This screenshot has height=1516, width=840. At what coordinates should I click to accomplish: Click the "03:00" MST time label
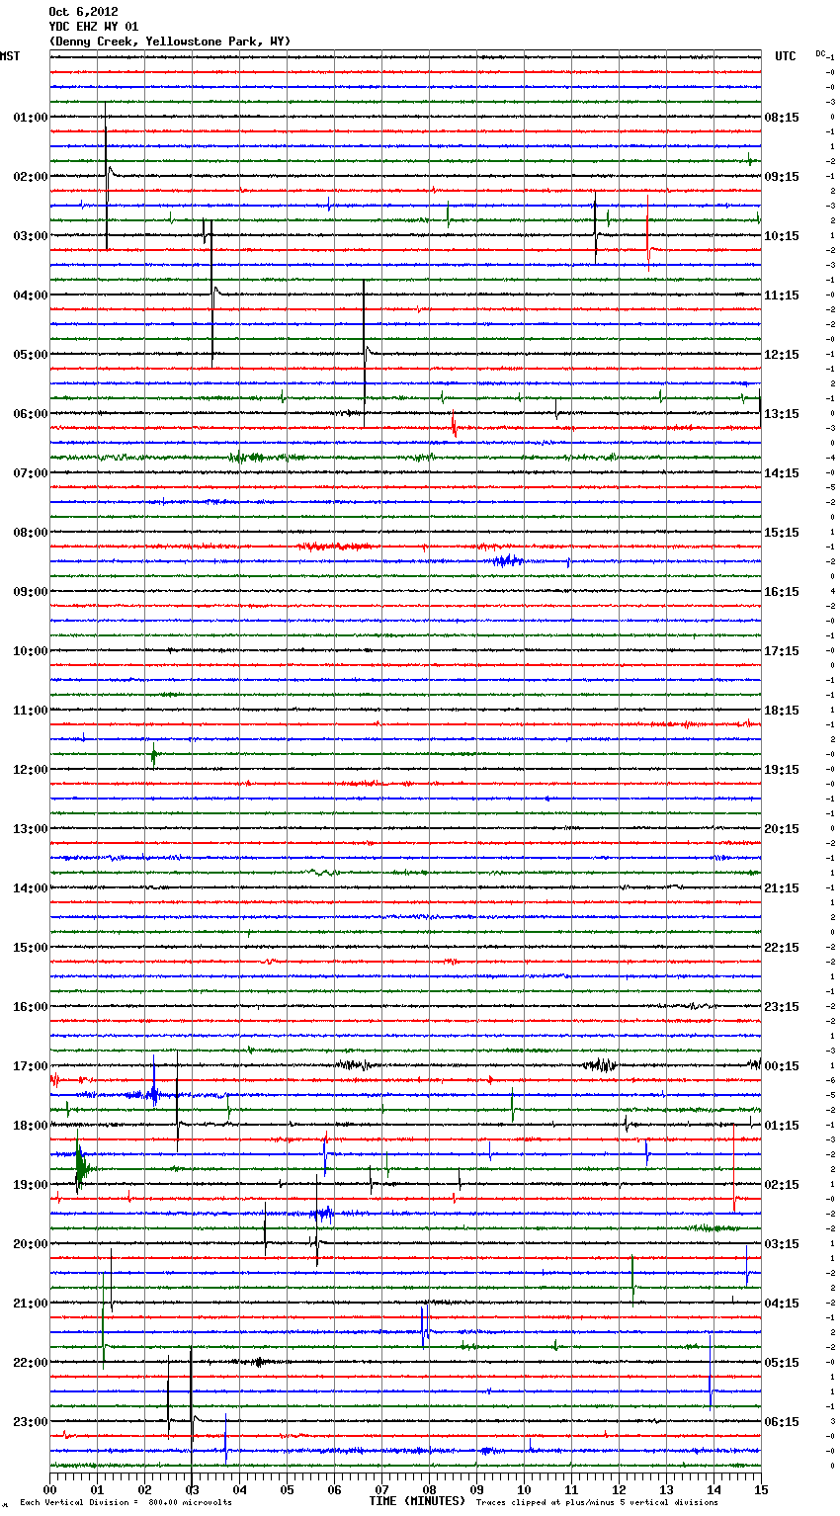click(x=30, y=236)
